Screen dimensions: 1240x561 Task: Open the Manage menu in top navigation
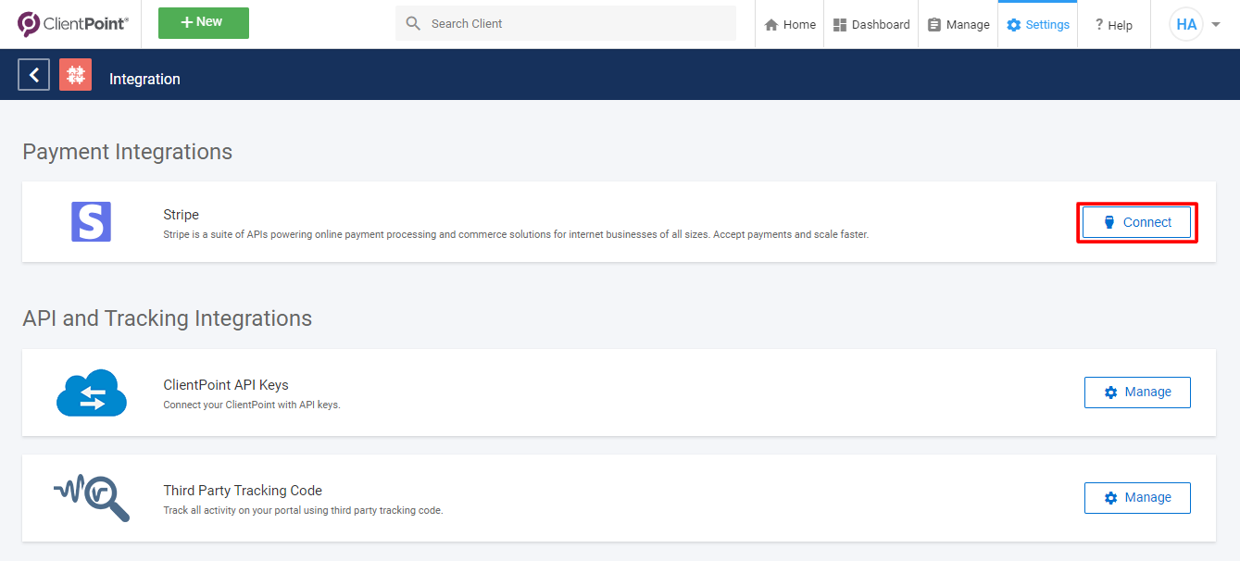tap(958, 25)
